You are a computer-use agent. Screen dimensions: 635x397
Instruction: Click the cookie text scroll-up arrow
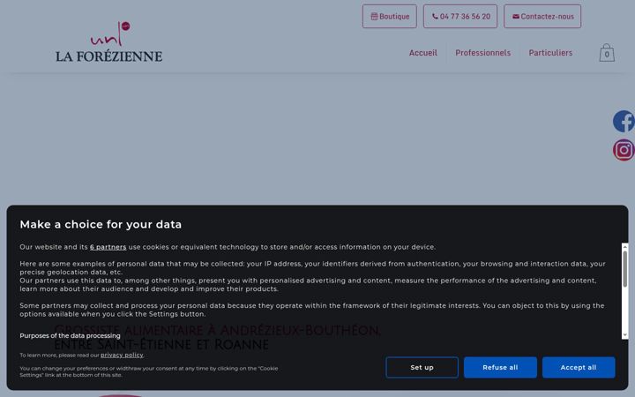pos(625,246)
